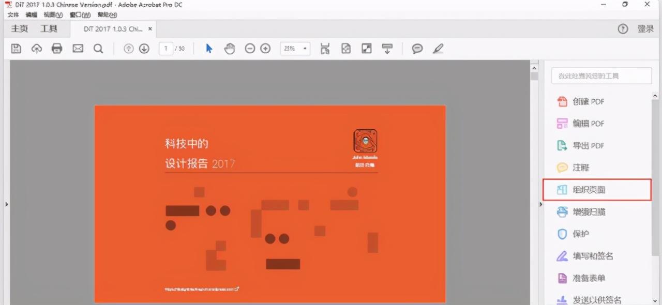This screenshot has height=305, width=662.
Task: Open 文件 menu
Action: pyautogui.click(x=13, y=15)
